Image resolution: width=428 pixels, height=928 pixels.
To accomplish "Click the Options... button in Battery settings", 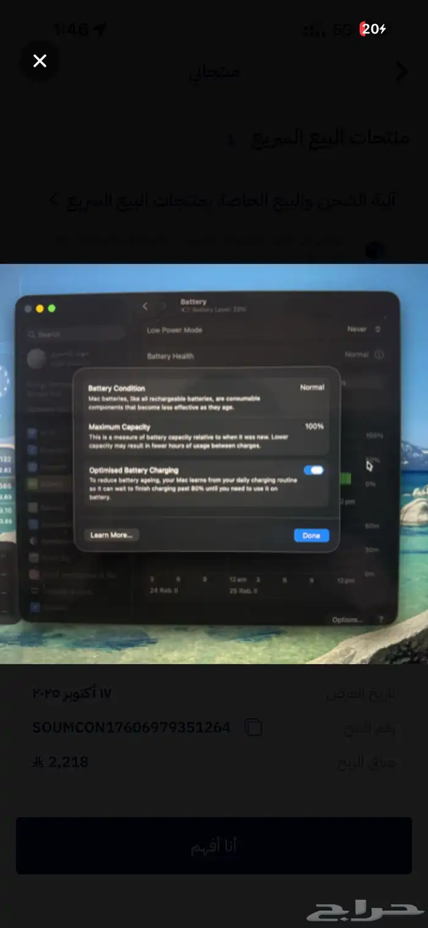I will 347,619.
